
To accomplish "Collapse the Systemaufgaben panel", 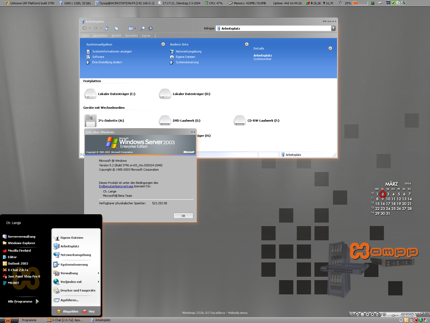I will pos(163,44).
